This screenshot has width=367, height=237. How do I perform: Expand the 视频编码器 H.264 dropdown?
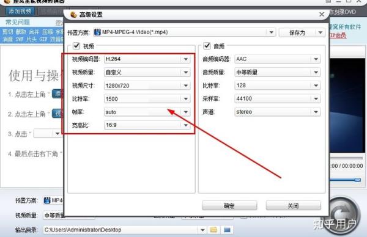click(x=147, y=59)
